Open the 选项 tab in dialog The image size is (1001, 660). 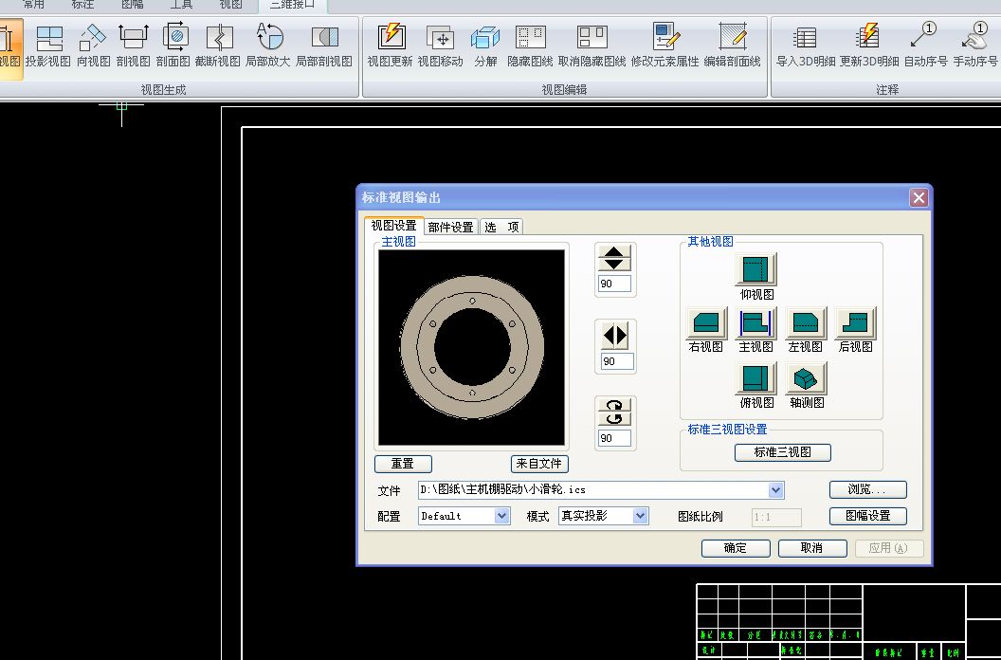(501, 227)
